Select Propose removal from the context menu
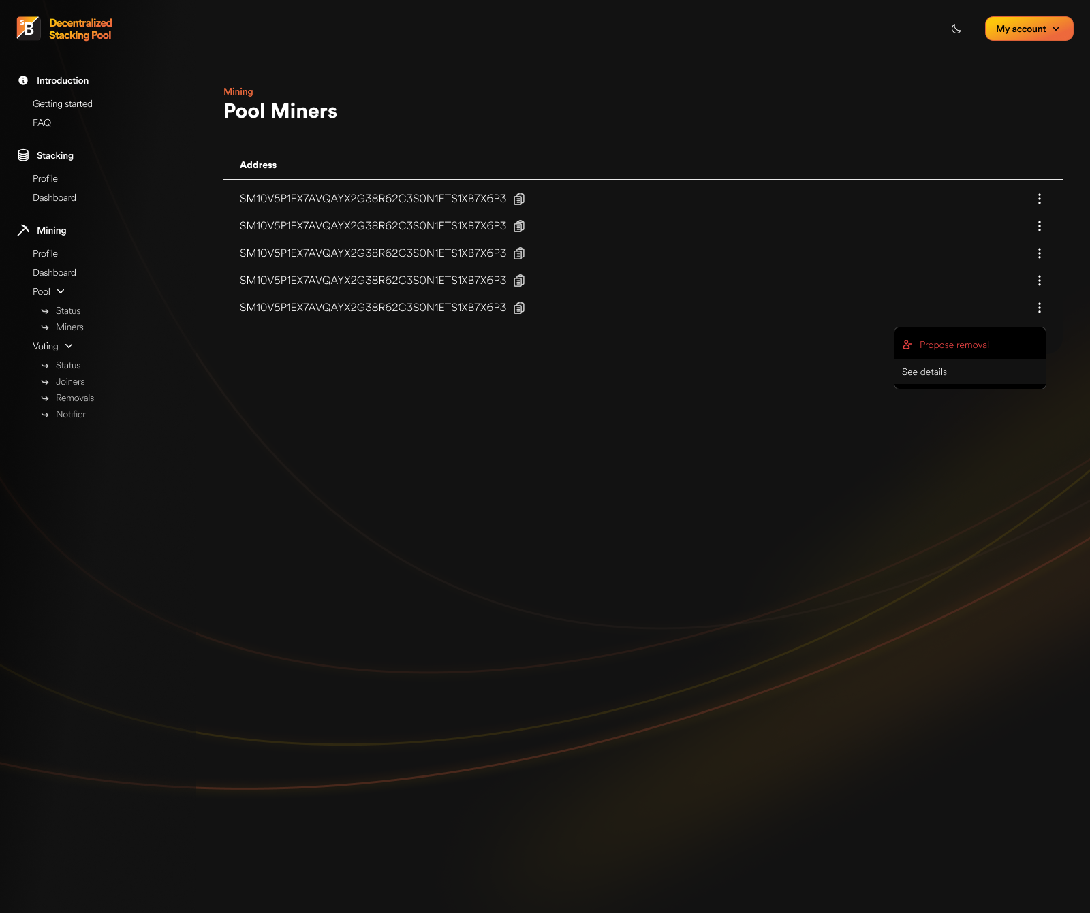The width and height of the screenshot is (1090, 913). pos(954,345)
